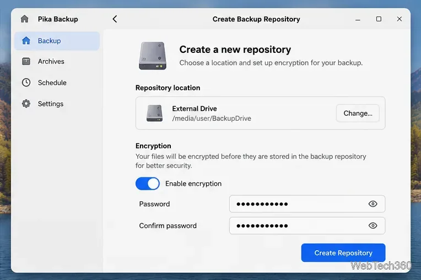Click the blue house icon next to Backup

coord(26,41)
